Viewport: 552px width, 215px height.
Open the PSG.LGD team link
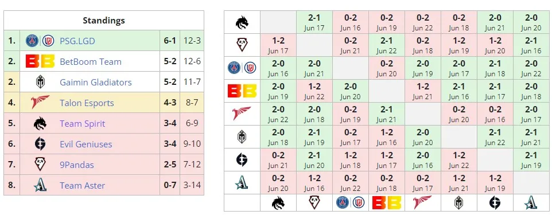tap(77, 41)
